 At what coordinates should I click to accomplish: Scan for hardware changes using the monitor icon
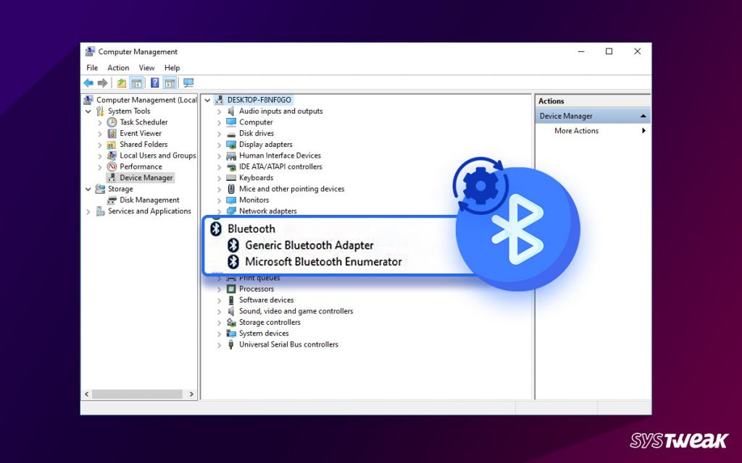click(187, 82)
